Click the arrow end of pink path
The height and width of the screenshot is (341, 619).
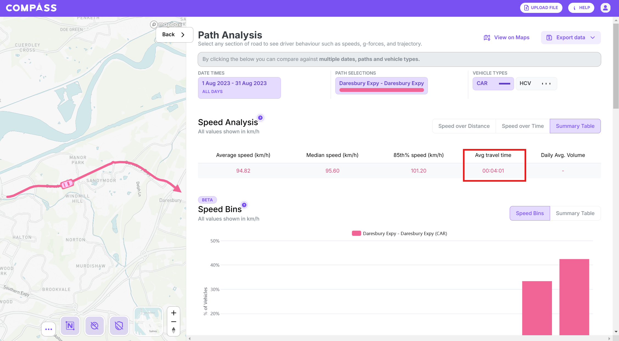point(177,188)
